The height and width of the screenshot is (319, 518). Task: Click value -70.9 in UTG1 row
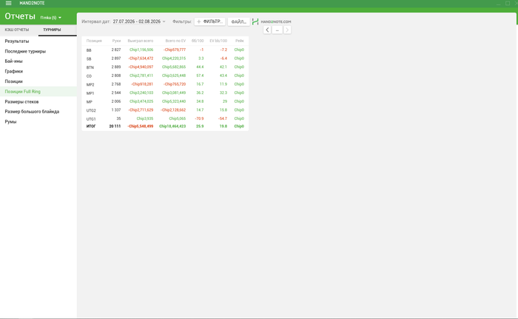pos(199,118)
